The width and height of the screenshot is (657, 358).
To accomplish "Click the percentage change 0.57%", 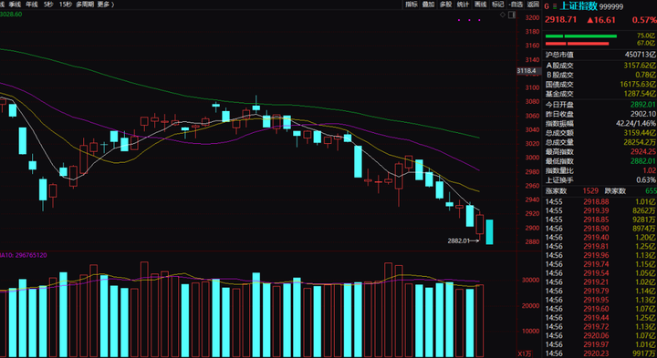I will [x=644, y=20].
